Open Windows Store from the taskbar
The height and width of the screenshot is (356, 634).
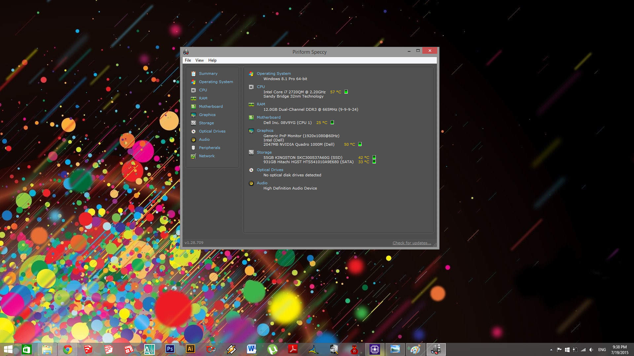click(26, 349)
